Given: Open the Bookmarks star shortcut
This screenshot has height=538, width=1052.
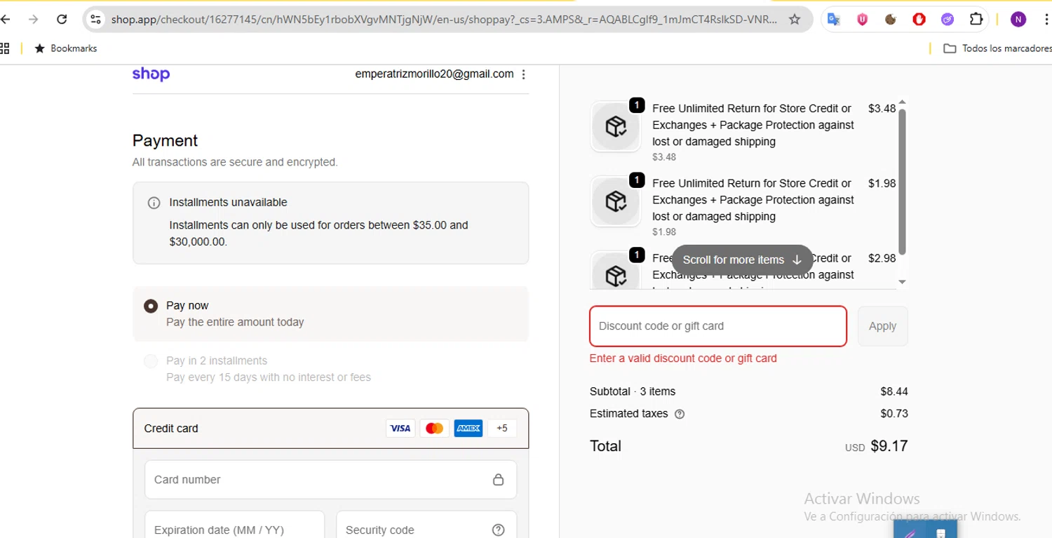Looking at the screenshot, I should 65,48.
